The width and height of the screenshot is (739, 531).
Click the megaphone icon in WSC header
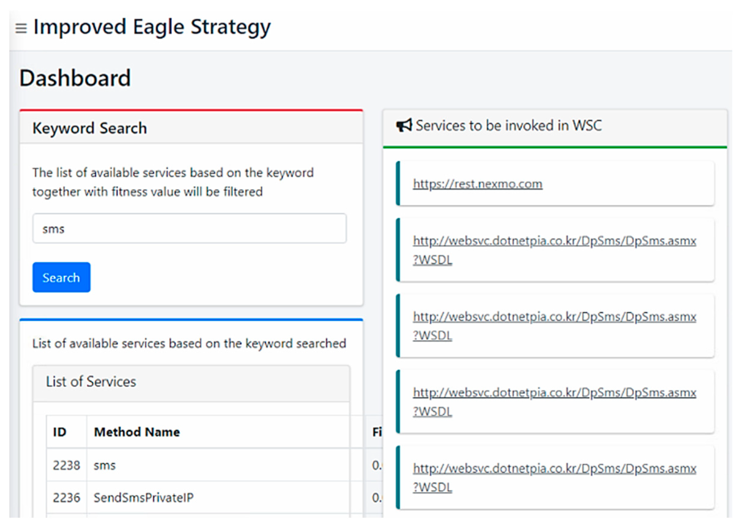point(404,125)
